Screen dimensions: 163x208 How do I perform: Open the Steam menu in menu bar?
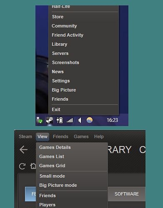coord(25,136)
